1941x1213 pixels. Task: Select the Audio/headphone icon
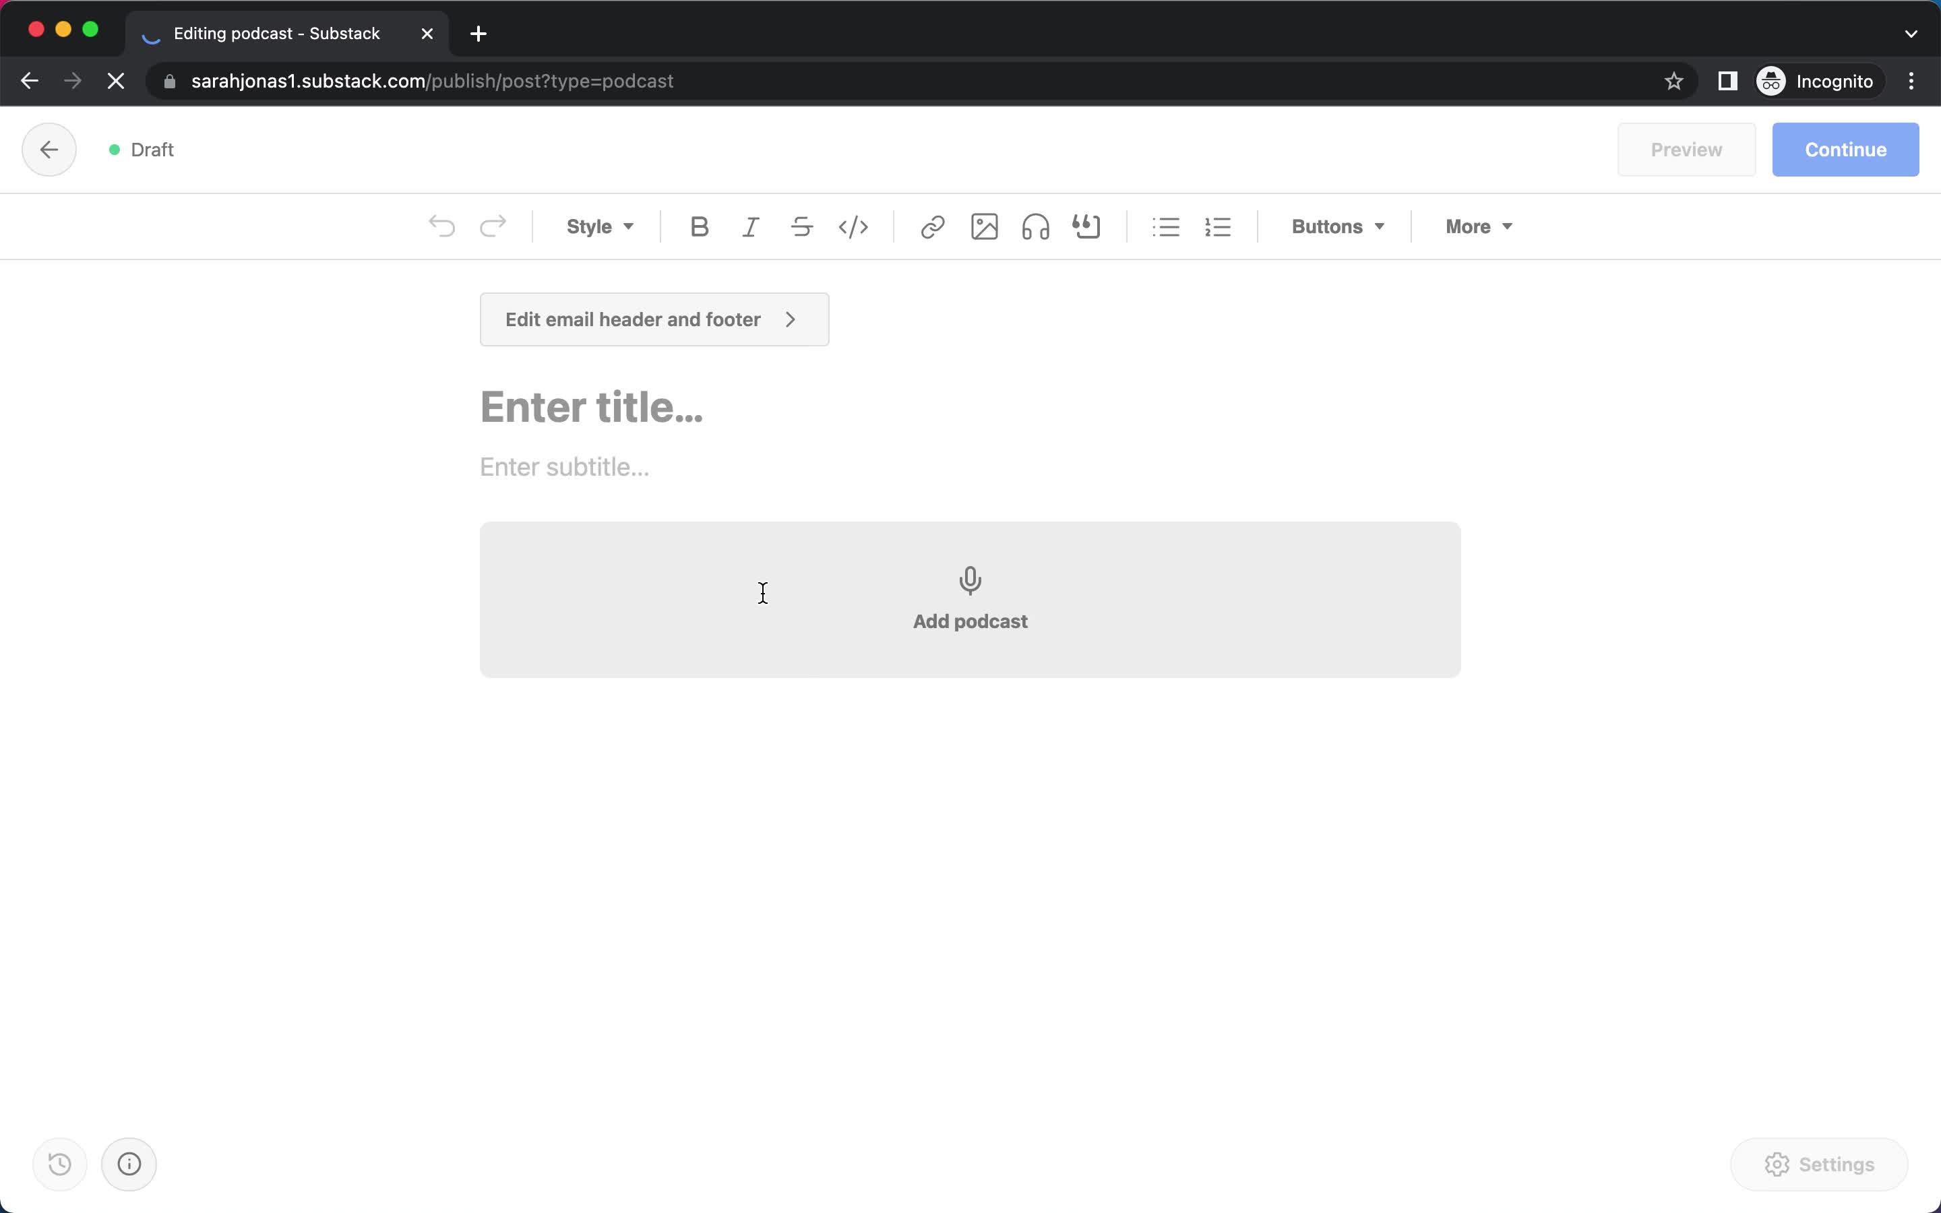(x=1034, y=226)
